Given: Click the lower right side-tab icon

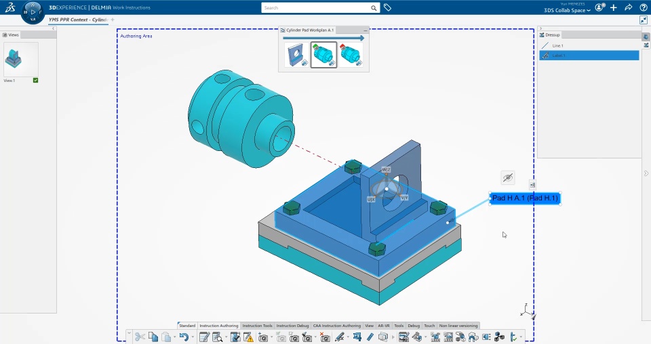Looking at the screenshot, I should point(646,45).
